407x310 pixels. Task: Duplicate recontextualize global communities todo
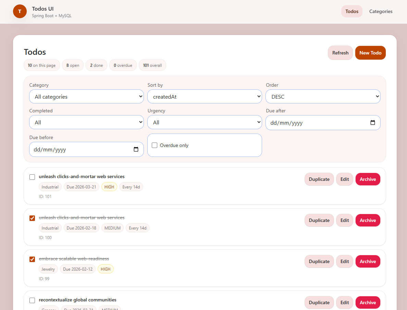click(x=319, y=302)
